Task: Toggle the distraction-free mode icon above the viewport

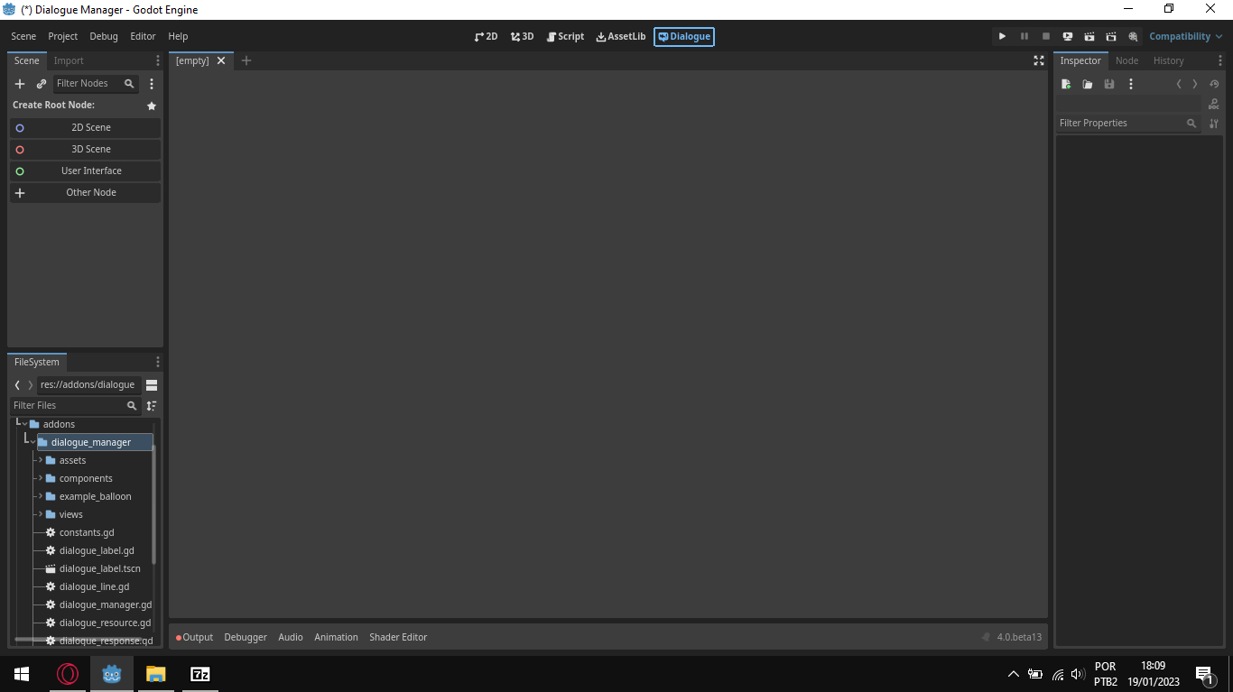Action: coord(1039,60)
